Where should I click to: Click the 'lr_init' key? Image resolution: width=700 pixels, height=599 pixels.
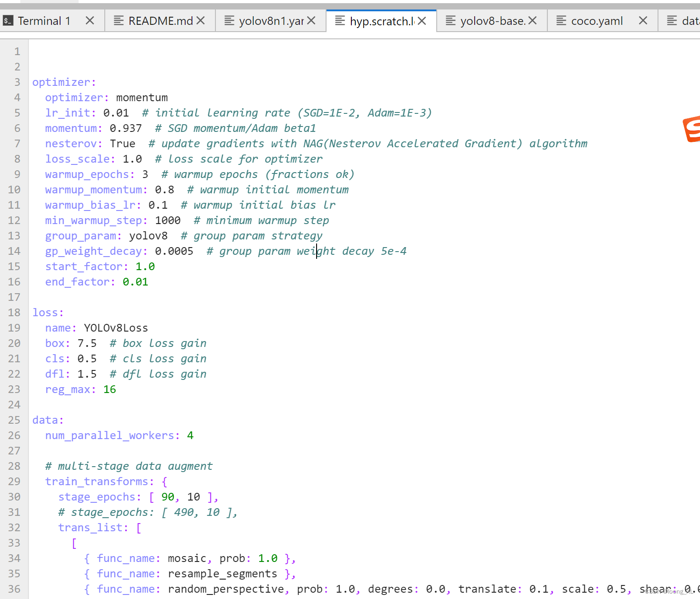tap(67, 113)
